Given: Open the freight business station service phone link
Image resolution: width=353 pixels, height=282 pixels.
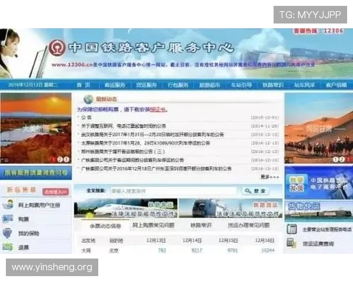Looking at the screenshot, I should pos(327,229).
